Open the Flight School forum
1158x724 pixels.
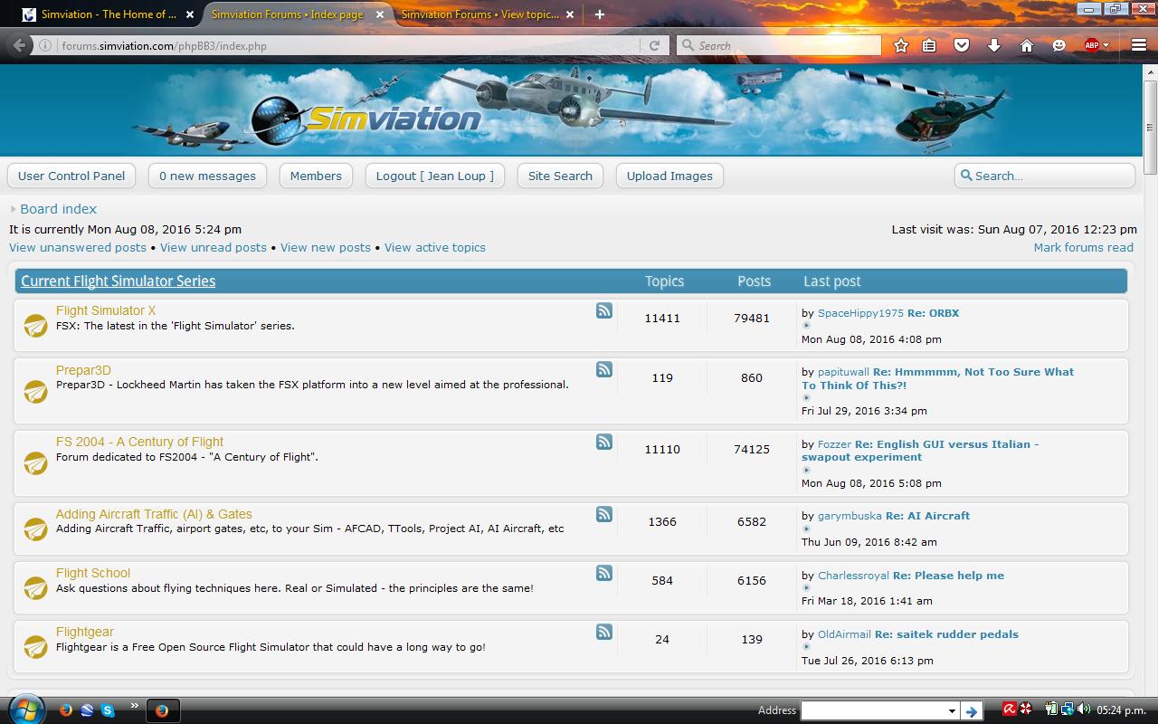click(x=93, y=573)
